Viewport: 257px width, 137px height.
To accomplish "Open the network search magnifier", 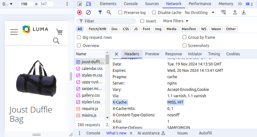I will pyautogui.click(x=109, y=12).
